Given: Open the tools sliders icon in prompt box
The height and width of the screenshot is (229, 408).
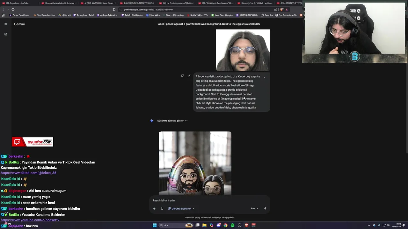Looking at the screenshot, I should pyautogui.click(x=162, y=209).
